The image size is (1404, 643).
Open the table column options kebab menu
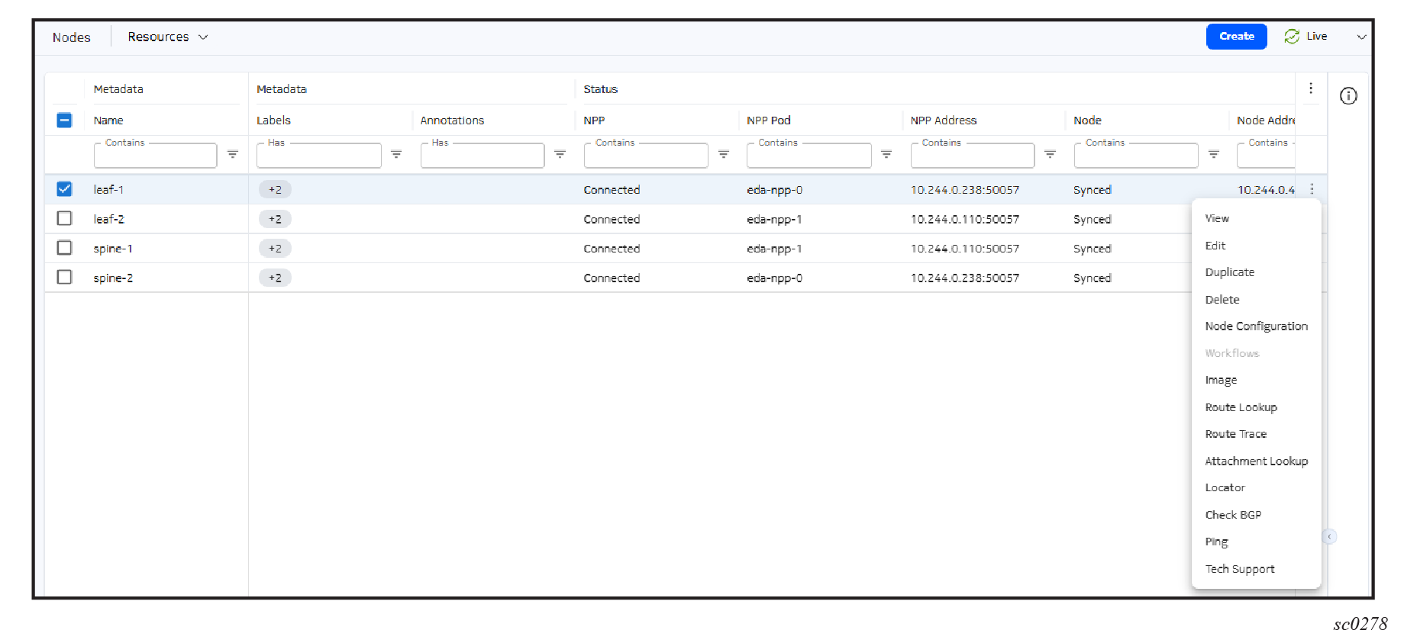pos(1311,88)
